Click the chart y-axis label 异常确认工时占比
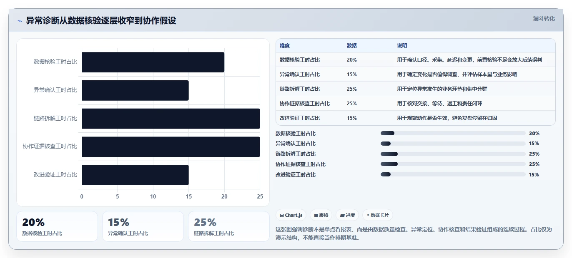The image size is (572, 258). [x=55, y=90]
